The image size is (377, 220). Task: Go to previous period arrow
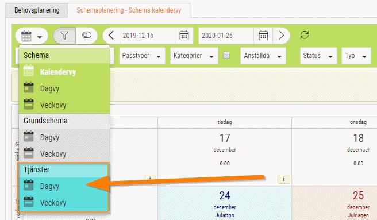point(111,36)
